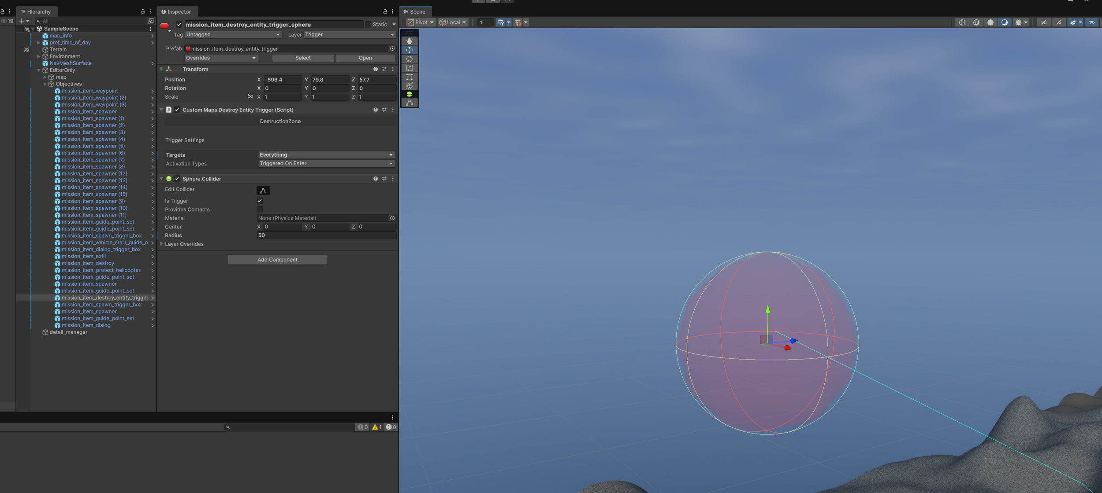Screen dimensions: 1102x493
Task: Select the Hand (View) tool
Action: coord(409,41)
